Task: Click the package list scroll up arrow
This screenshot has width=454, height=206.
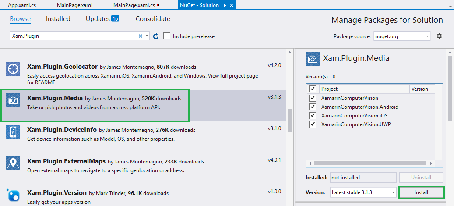Action: (x=289, y=53)
